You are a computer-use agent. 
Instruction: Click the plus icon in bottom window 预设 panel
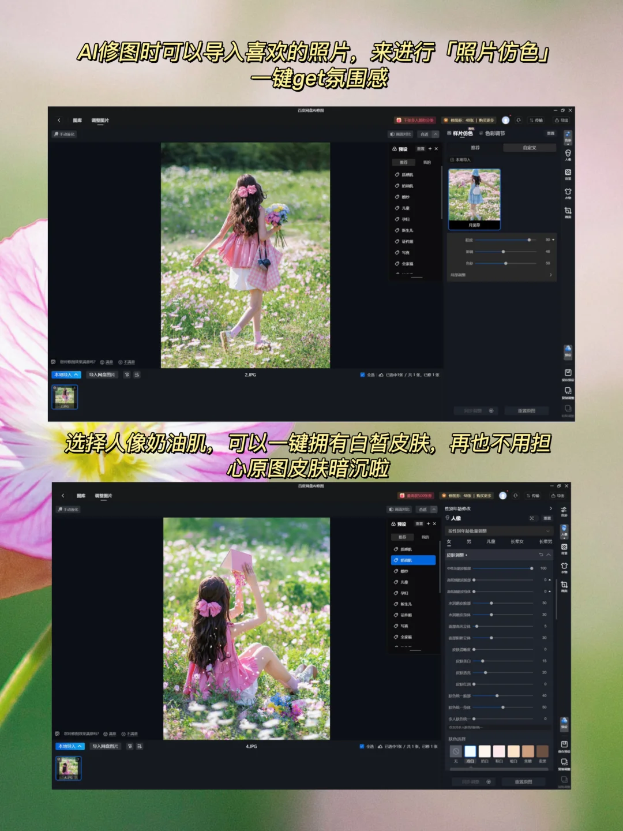[428, 523]
